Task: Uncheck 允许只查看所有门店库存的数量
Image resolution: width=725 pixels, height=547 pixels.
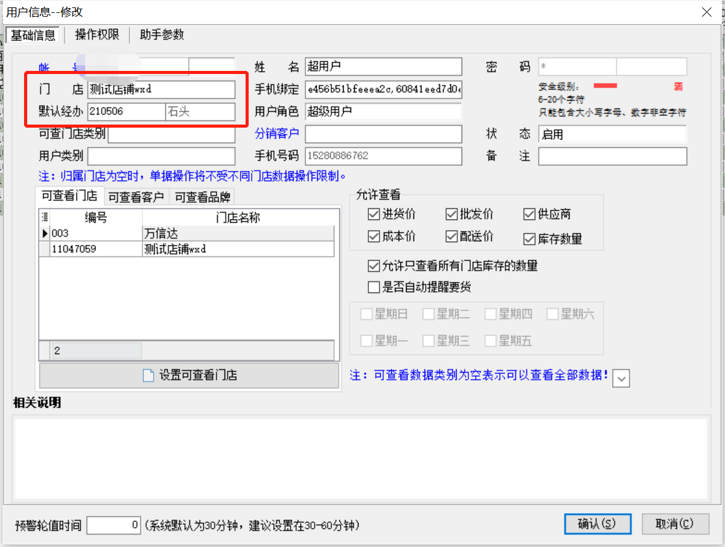Action: point(373,266)
